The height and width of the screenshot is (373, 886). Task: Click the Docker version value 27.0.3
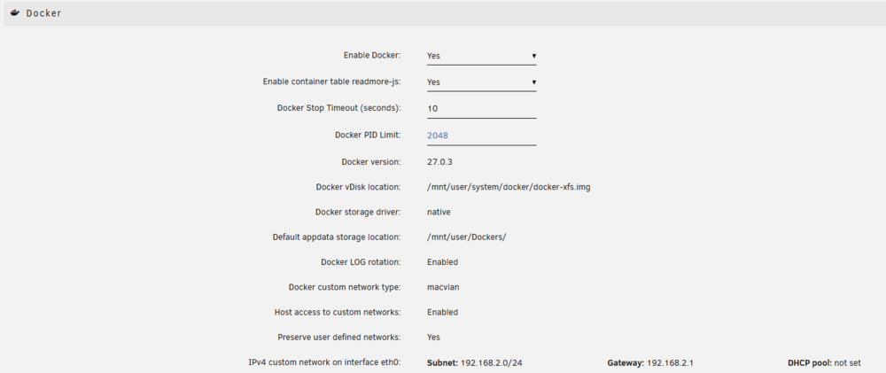pyautogui.click(x=439, y=161)
